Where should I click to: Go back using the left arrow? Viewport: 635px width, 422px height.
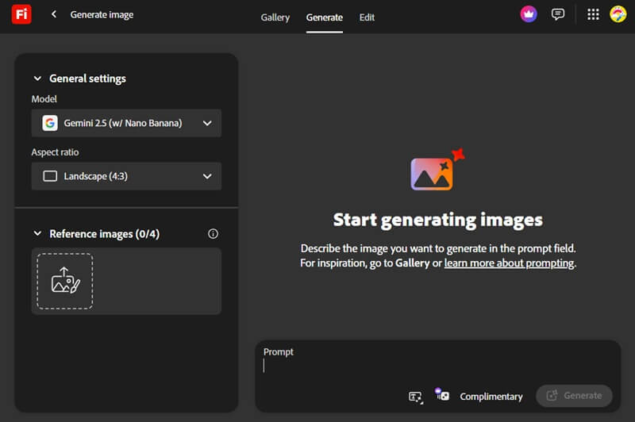point(54,14)
